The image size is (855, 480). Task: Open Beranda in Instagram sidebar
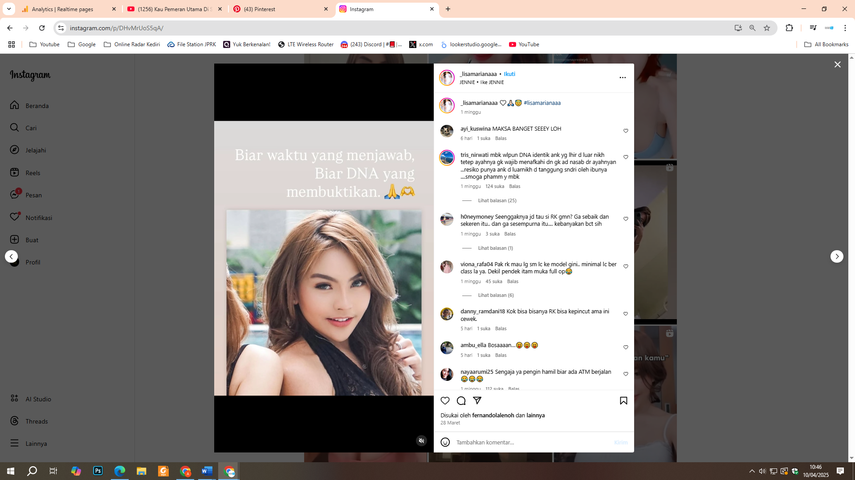click(x=29, y=105)
